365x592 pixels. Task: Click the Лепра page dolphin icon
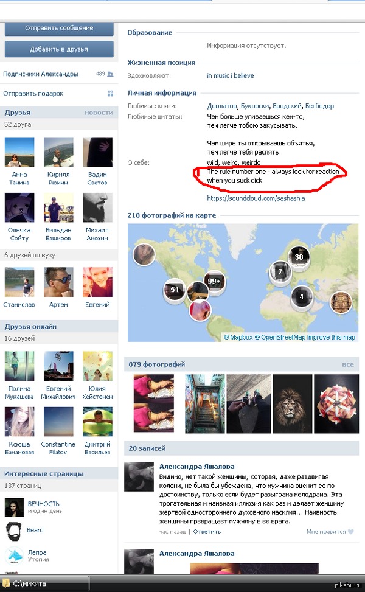coord(14,555)
